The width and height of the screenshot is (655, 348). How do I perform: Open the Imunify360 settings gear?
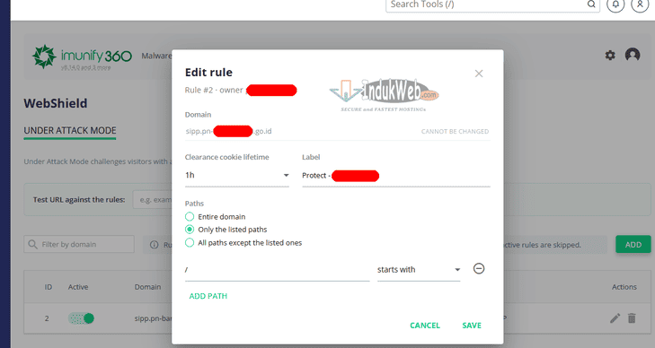(610, 55)
